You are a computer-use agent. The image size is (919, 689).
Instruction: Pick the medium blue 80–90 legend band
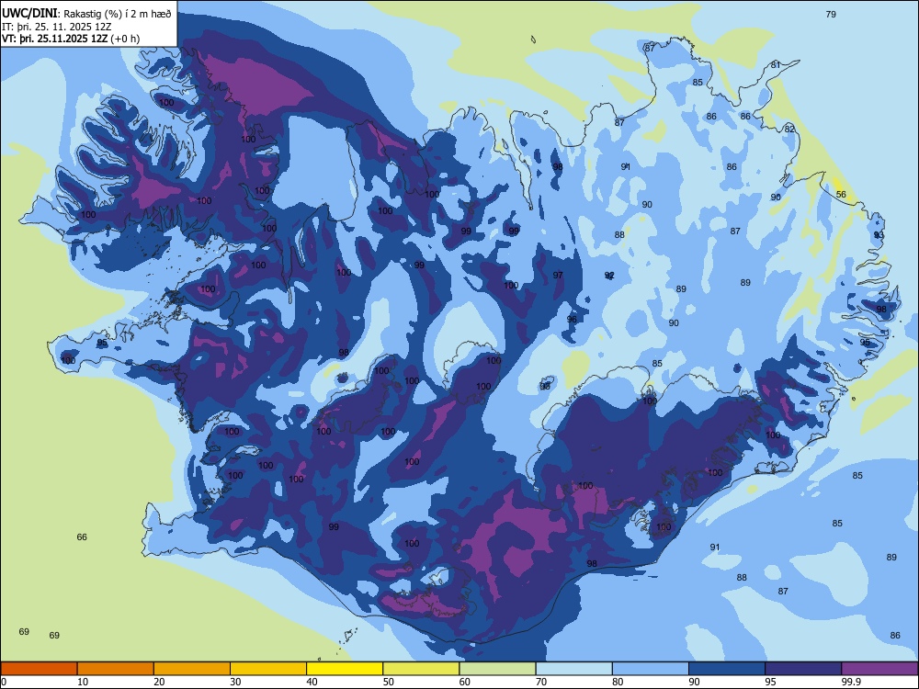click(651, 669)
